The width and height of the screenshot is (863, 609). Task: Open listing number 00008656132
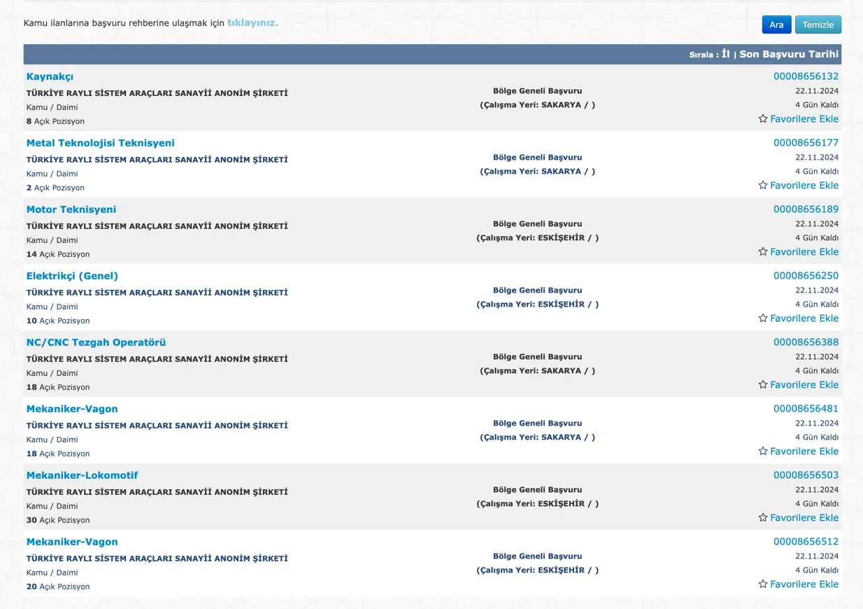point(806,76)
